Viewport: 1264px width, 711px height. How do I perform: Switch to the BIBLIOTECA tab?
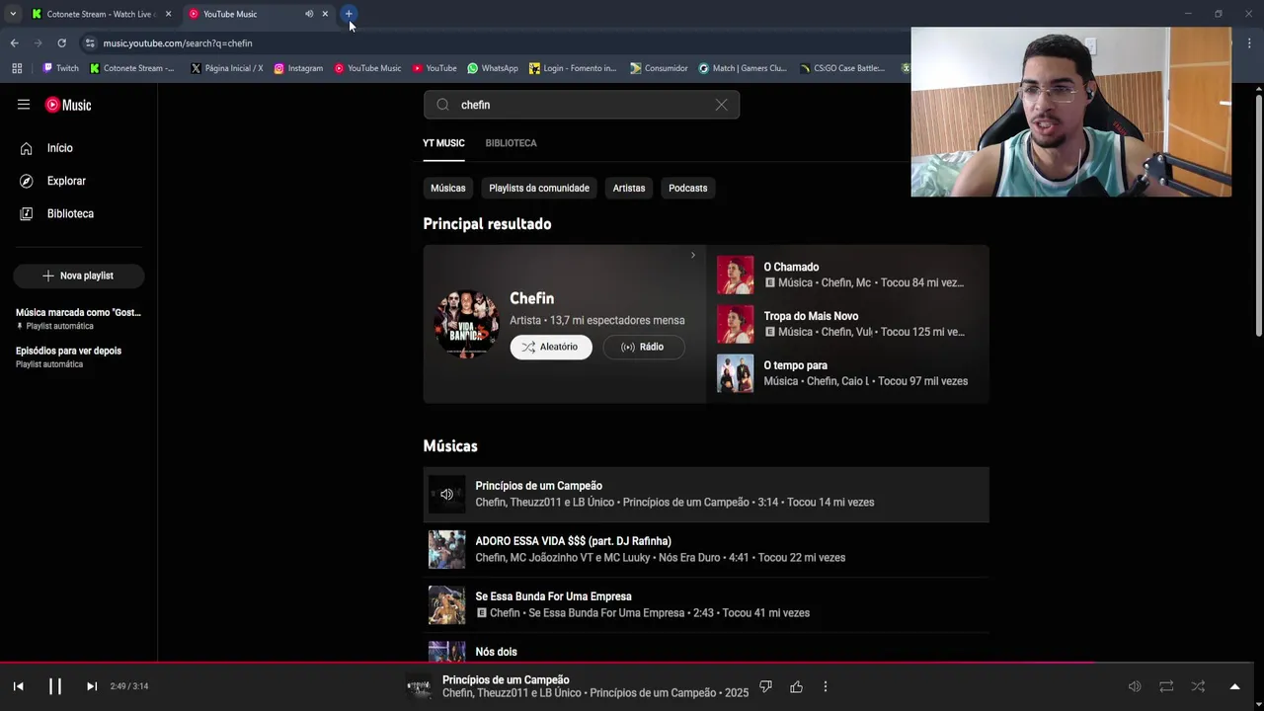(x=511, y=143)
